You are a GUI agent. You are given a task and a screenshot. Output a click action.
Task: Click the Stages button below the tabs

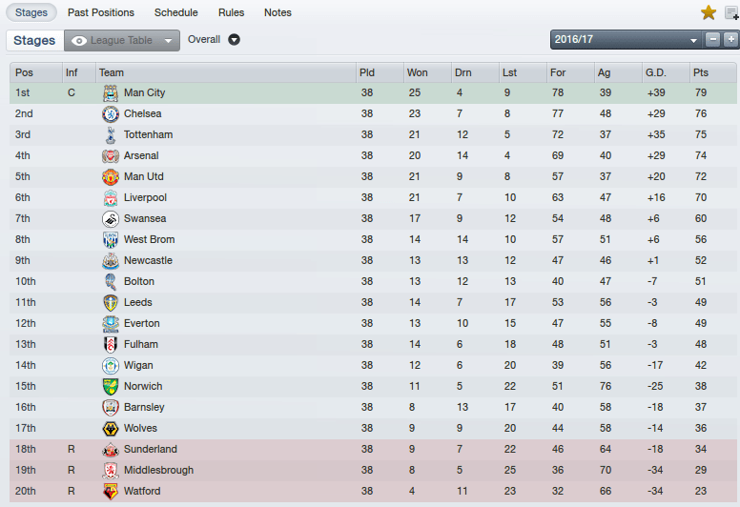34,41
